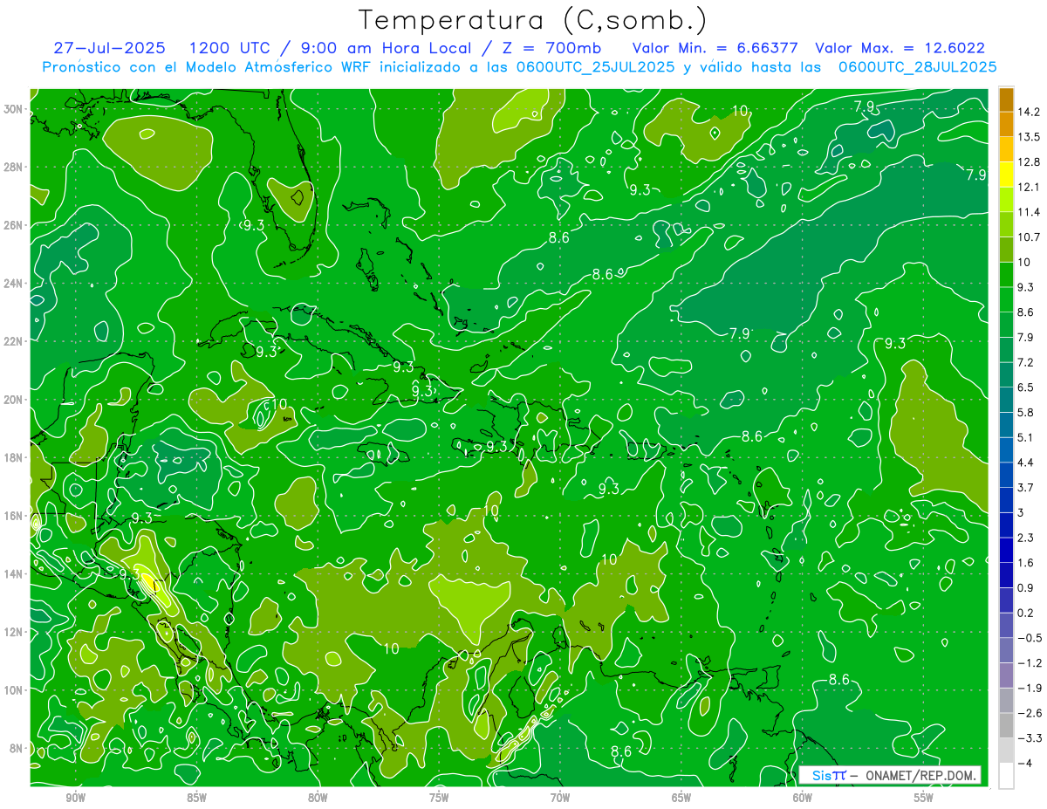Click the 9.3 contour label over Hispaniola
The image size is (1047, 809).
coord(496,446)
